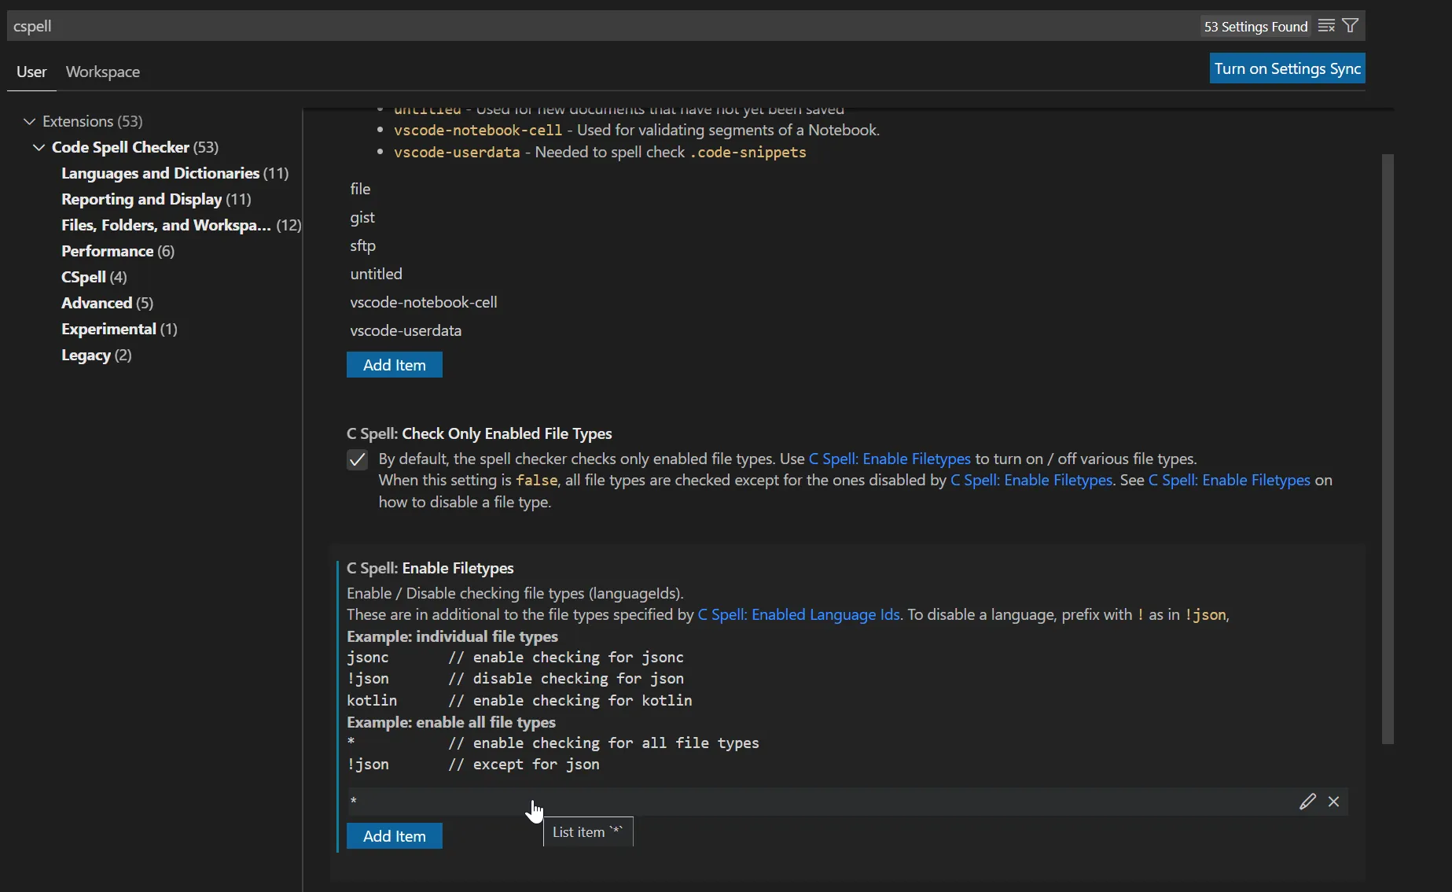Select the User settings tab
The image size is (1452, 892).
click(x=31, y=72)
